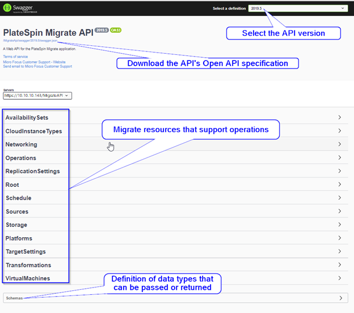This screenshot has width=354, height=313.
Task: Click the chevron on the Platforms row
Action: [x=339, y=238]
